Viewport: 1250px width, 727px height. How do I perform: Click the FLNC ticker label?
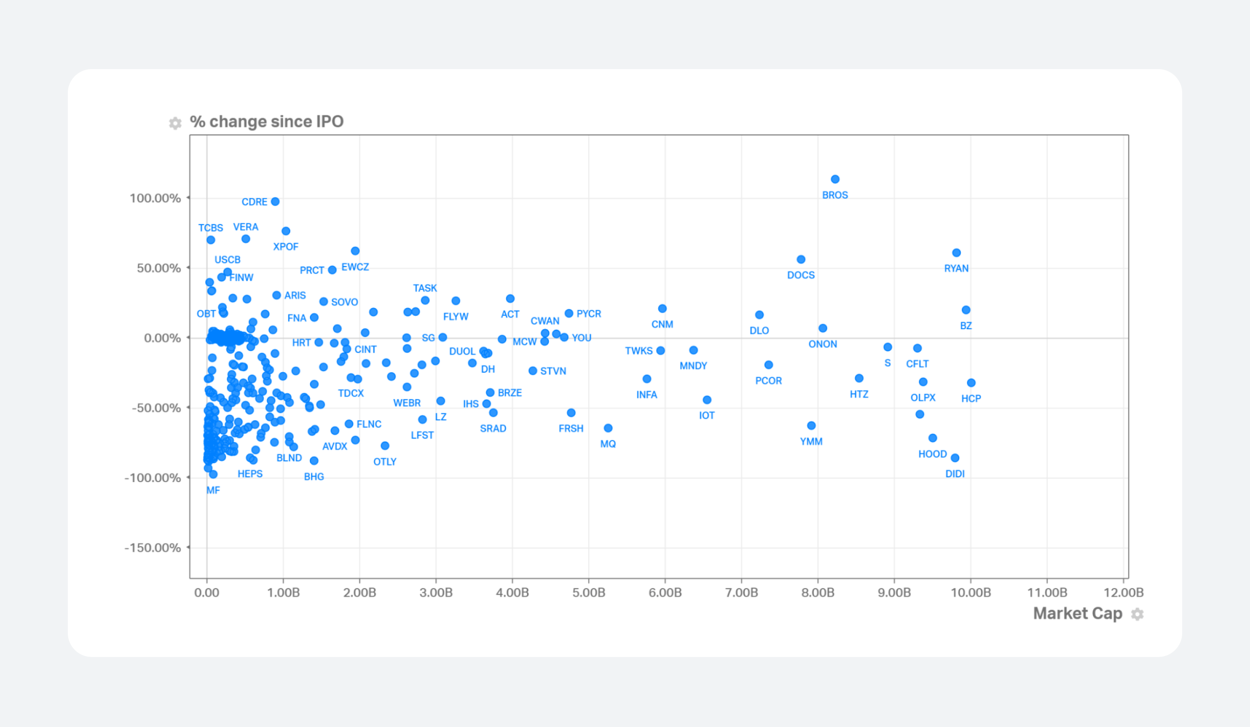coord(368,424)
